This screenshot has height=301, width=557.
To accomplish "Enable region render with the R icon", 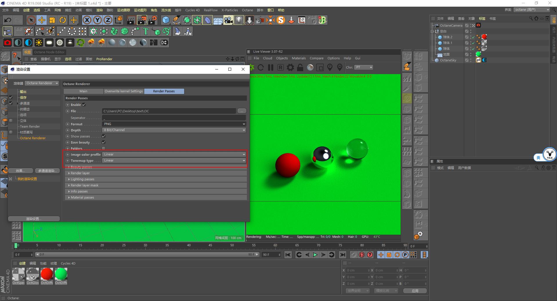I will click(280, 67).
